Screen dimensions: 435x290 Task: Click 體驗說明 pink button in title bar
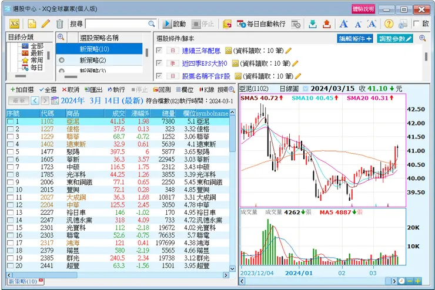363,9
